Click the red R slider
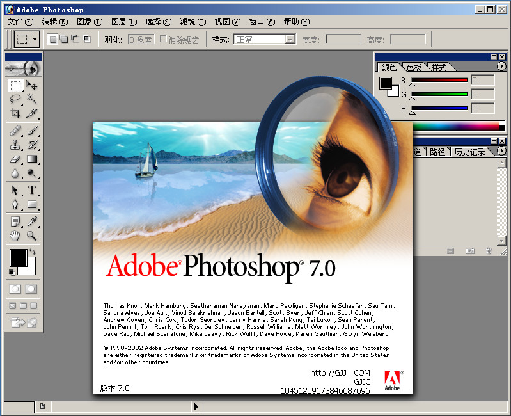The width and height of the screenshot is (511, 416). point(439,80)
